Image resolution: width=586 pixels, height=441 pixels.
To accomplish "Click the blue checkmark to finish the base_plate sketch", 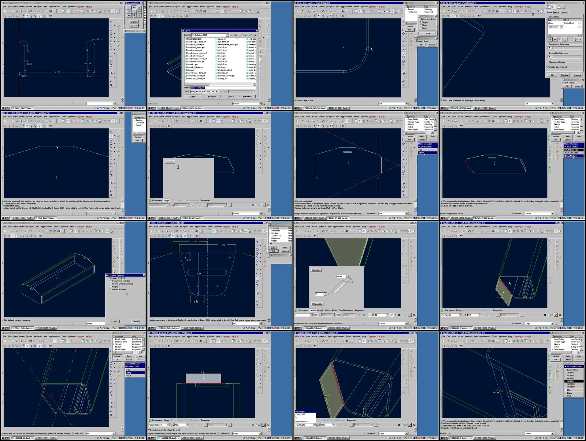I will [111, 81].
